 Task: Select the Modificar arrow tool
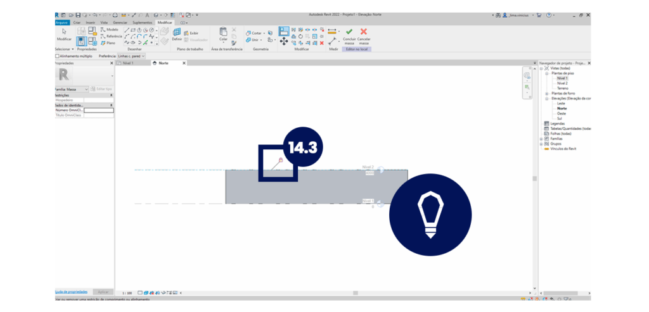tap(64, 34)
